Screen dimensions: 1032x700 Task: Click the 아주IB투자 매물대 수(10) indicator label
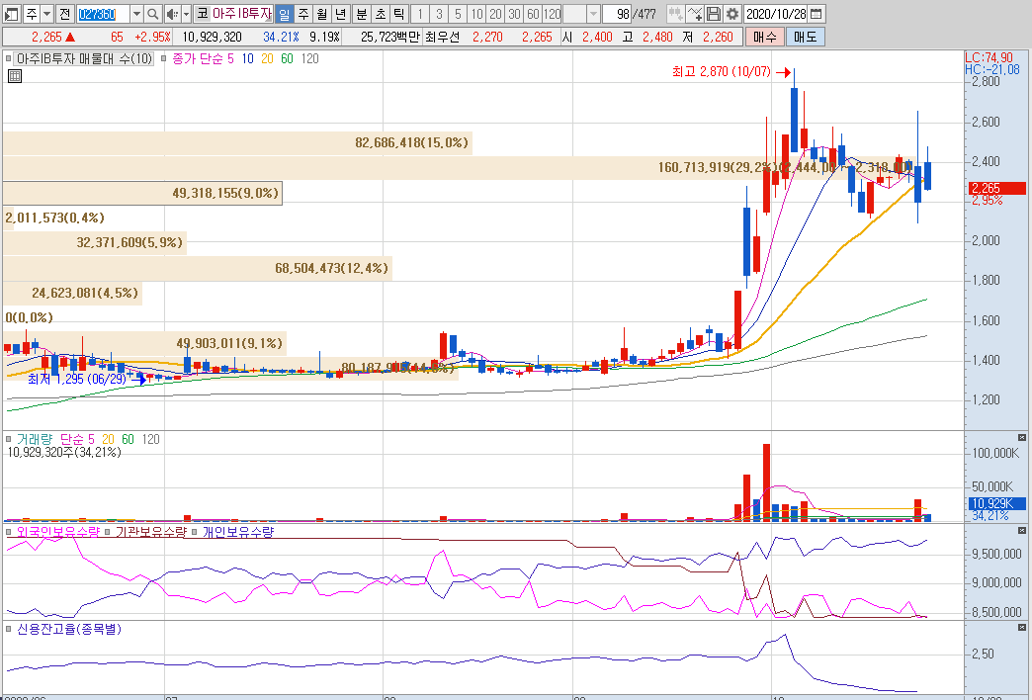[84, 58]
